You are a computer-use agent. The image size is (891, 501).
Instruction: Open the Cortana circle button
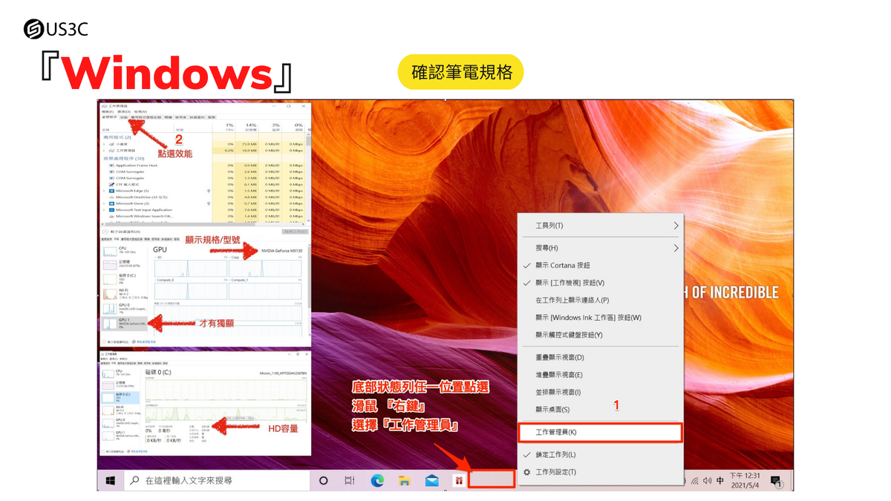point(323,481)
